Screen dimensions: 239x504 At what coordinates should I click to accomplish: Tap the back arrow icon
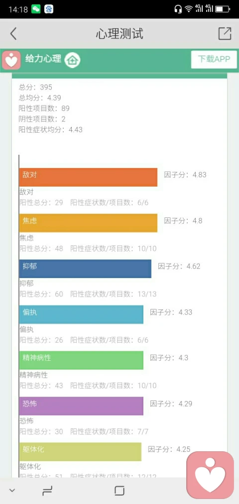(13, 34)
